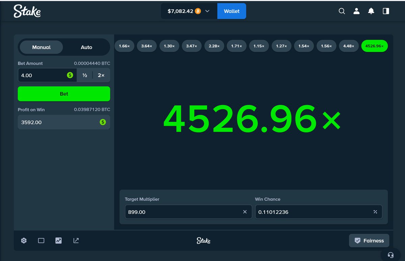Select the 1.56× past result pill
Screen dimensions: 405x261
tap(326, 46)
